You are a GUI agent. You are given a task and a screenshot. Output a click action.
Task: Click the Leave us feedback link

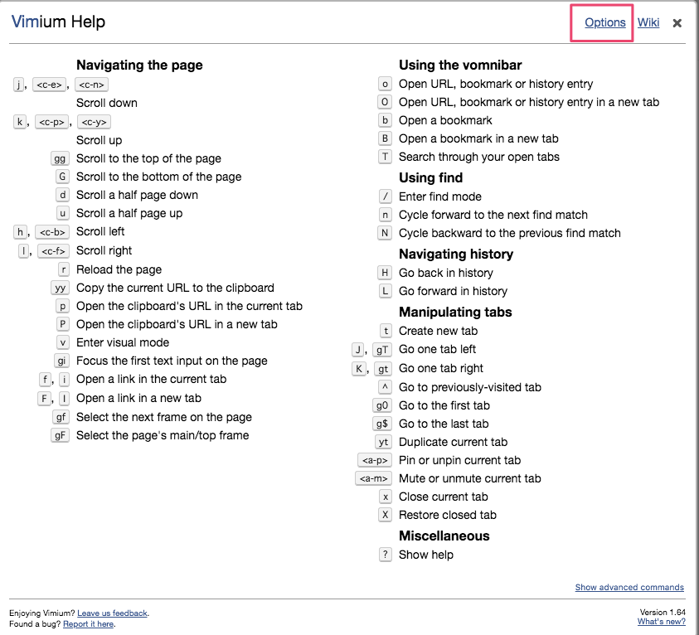pyautogui.click(x=112, y=613)
